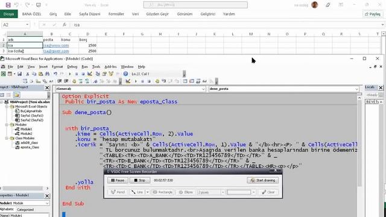Select eposta_Class in the project tree
This screenshot has width=386, height=217.
click(30, 147)
